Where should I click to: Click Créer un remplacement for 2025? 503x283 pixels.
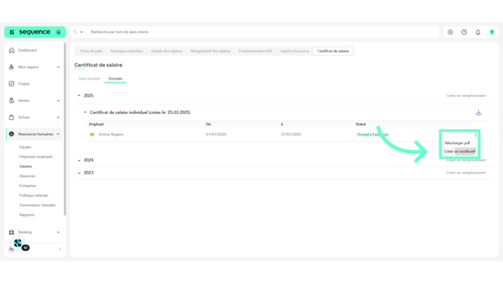[466, 96]
